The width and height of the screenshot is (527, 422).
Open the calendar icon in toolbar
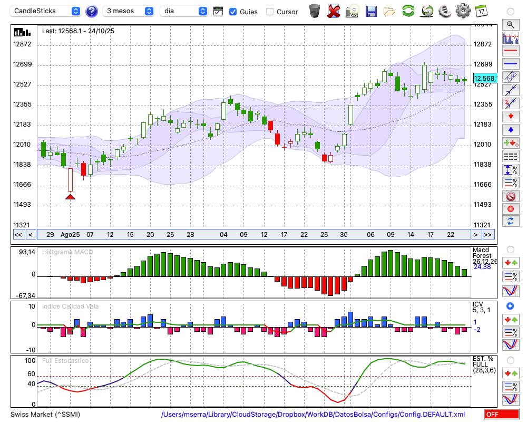[x=481, y=11]
